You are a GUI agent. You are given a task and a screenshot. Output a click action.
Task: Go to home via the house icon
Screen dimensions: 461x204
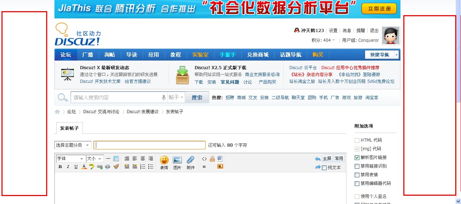[57, 112]
